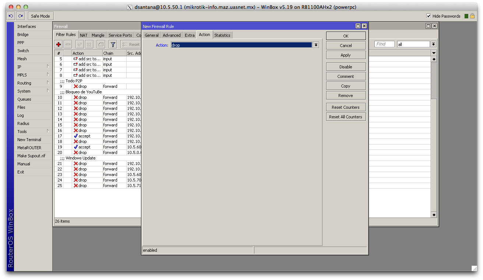Screen dimensions: 483x280
Task: Toggle the Hide Passwords checkbox
Action: click(x=429, y=16)
